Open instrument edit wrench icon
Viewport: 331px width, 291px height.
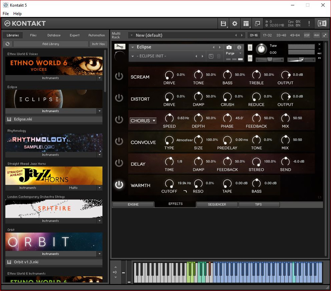120,46
